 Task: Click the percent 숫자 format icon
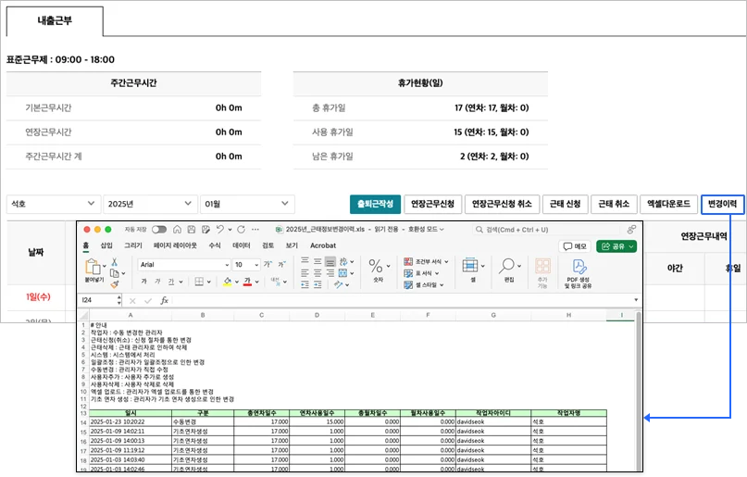coord(377,269)
